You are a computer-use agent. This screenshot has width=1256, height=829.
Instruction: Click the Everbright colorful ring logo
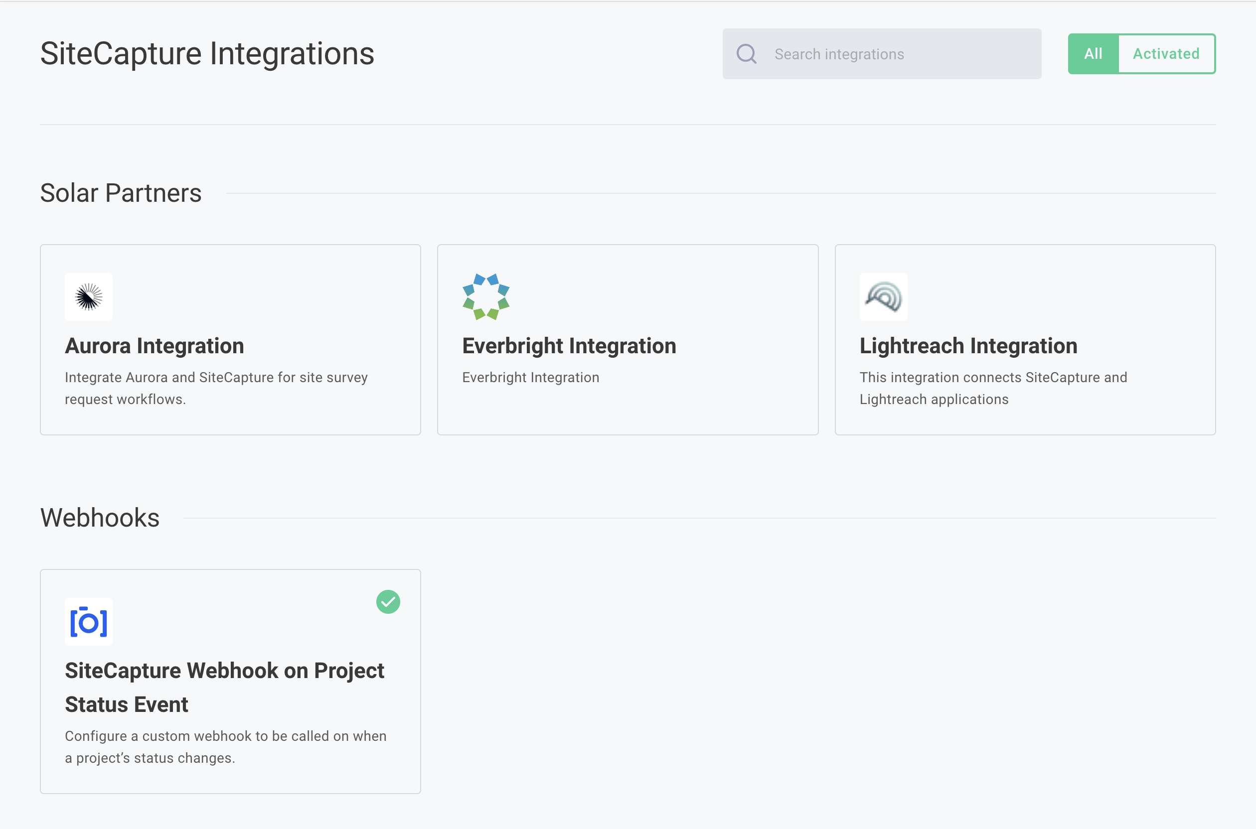(x=485, y=296)
